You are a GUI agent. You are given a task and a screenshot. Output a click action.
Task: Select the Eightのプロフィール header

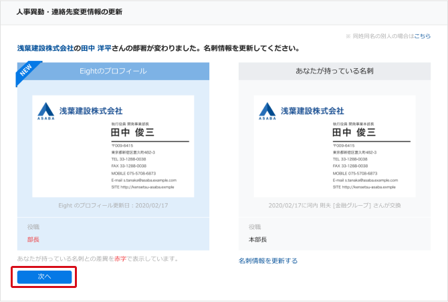tap(113, 71)
